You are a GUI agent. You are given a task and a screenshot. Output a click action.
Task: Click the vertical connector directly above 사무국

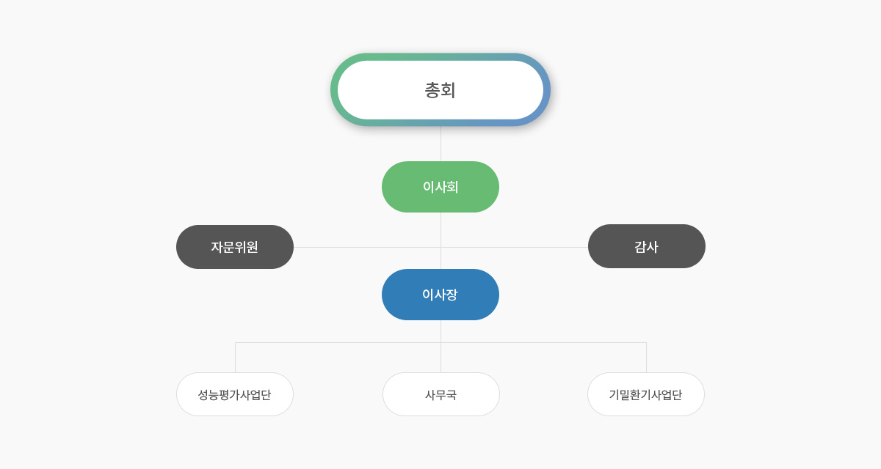440,359
